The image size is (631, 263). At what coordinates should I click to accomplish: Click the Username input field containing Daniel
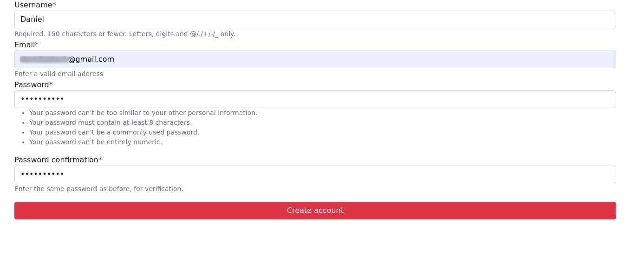click(315, 19)
